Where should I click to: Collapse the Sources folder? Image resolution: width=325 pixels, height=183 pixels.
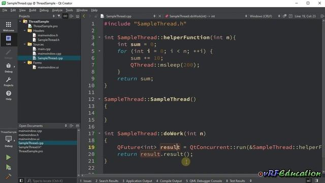pos(25,44)
